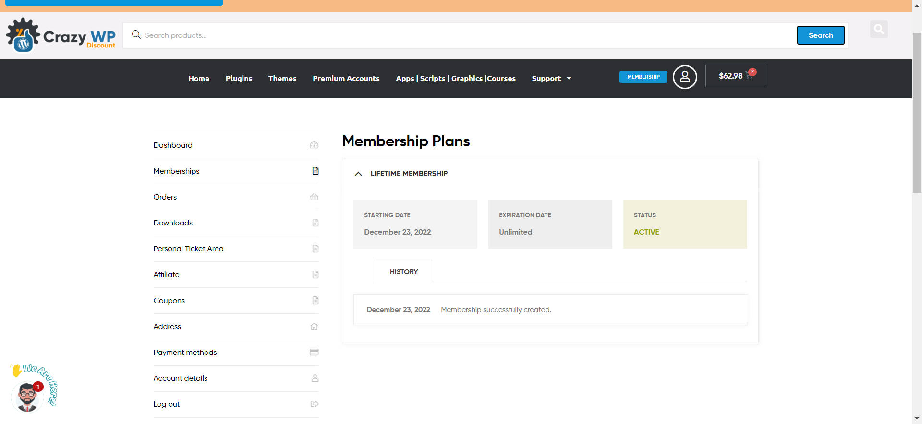Click the blue Membership button
This screenshot has height=424, width=922.
(x=643, y=77)
